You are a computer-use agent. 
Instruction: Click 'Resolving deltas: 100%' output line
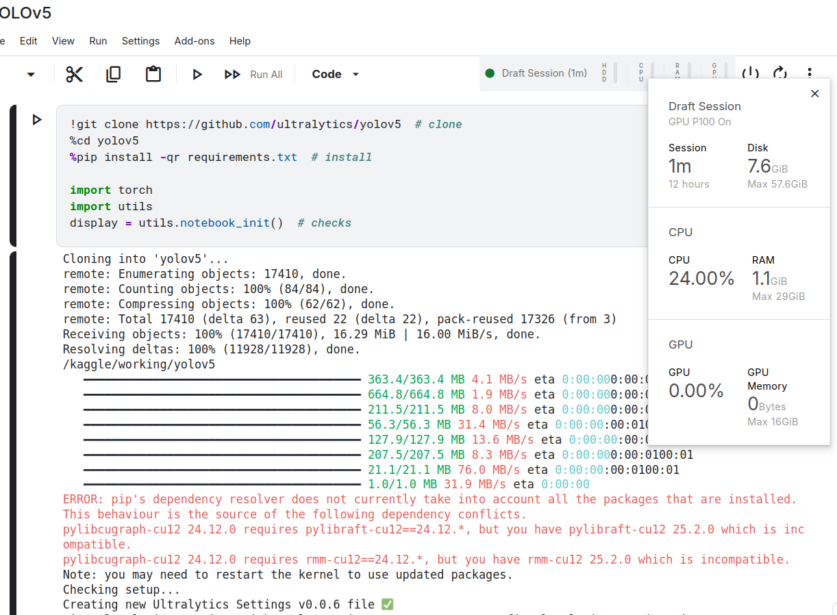click(211, 349)
